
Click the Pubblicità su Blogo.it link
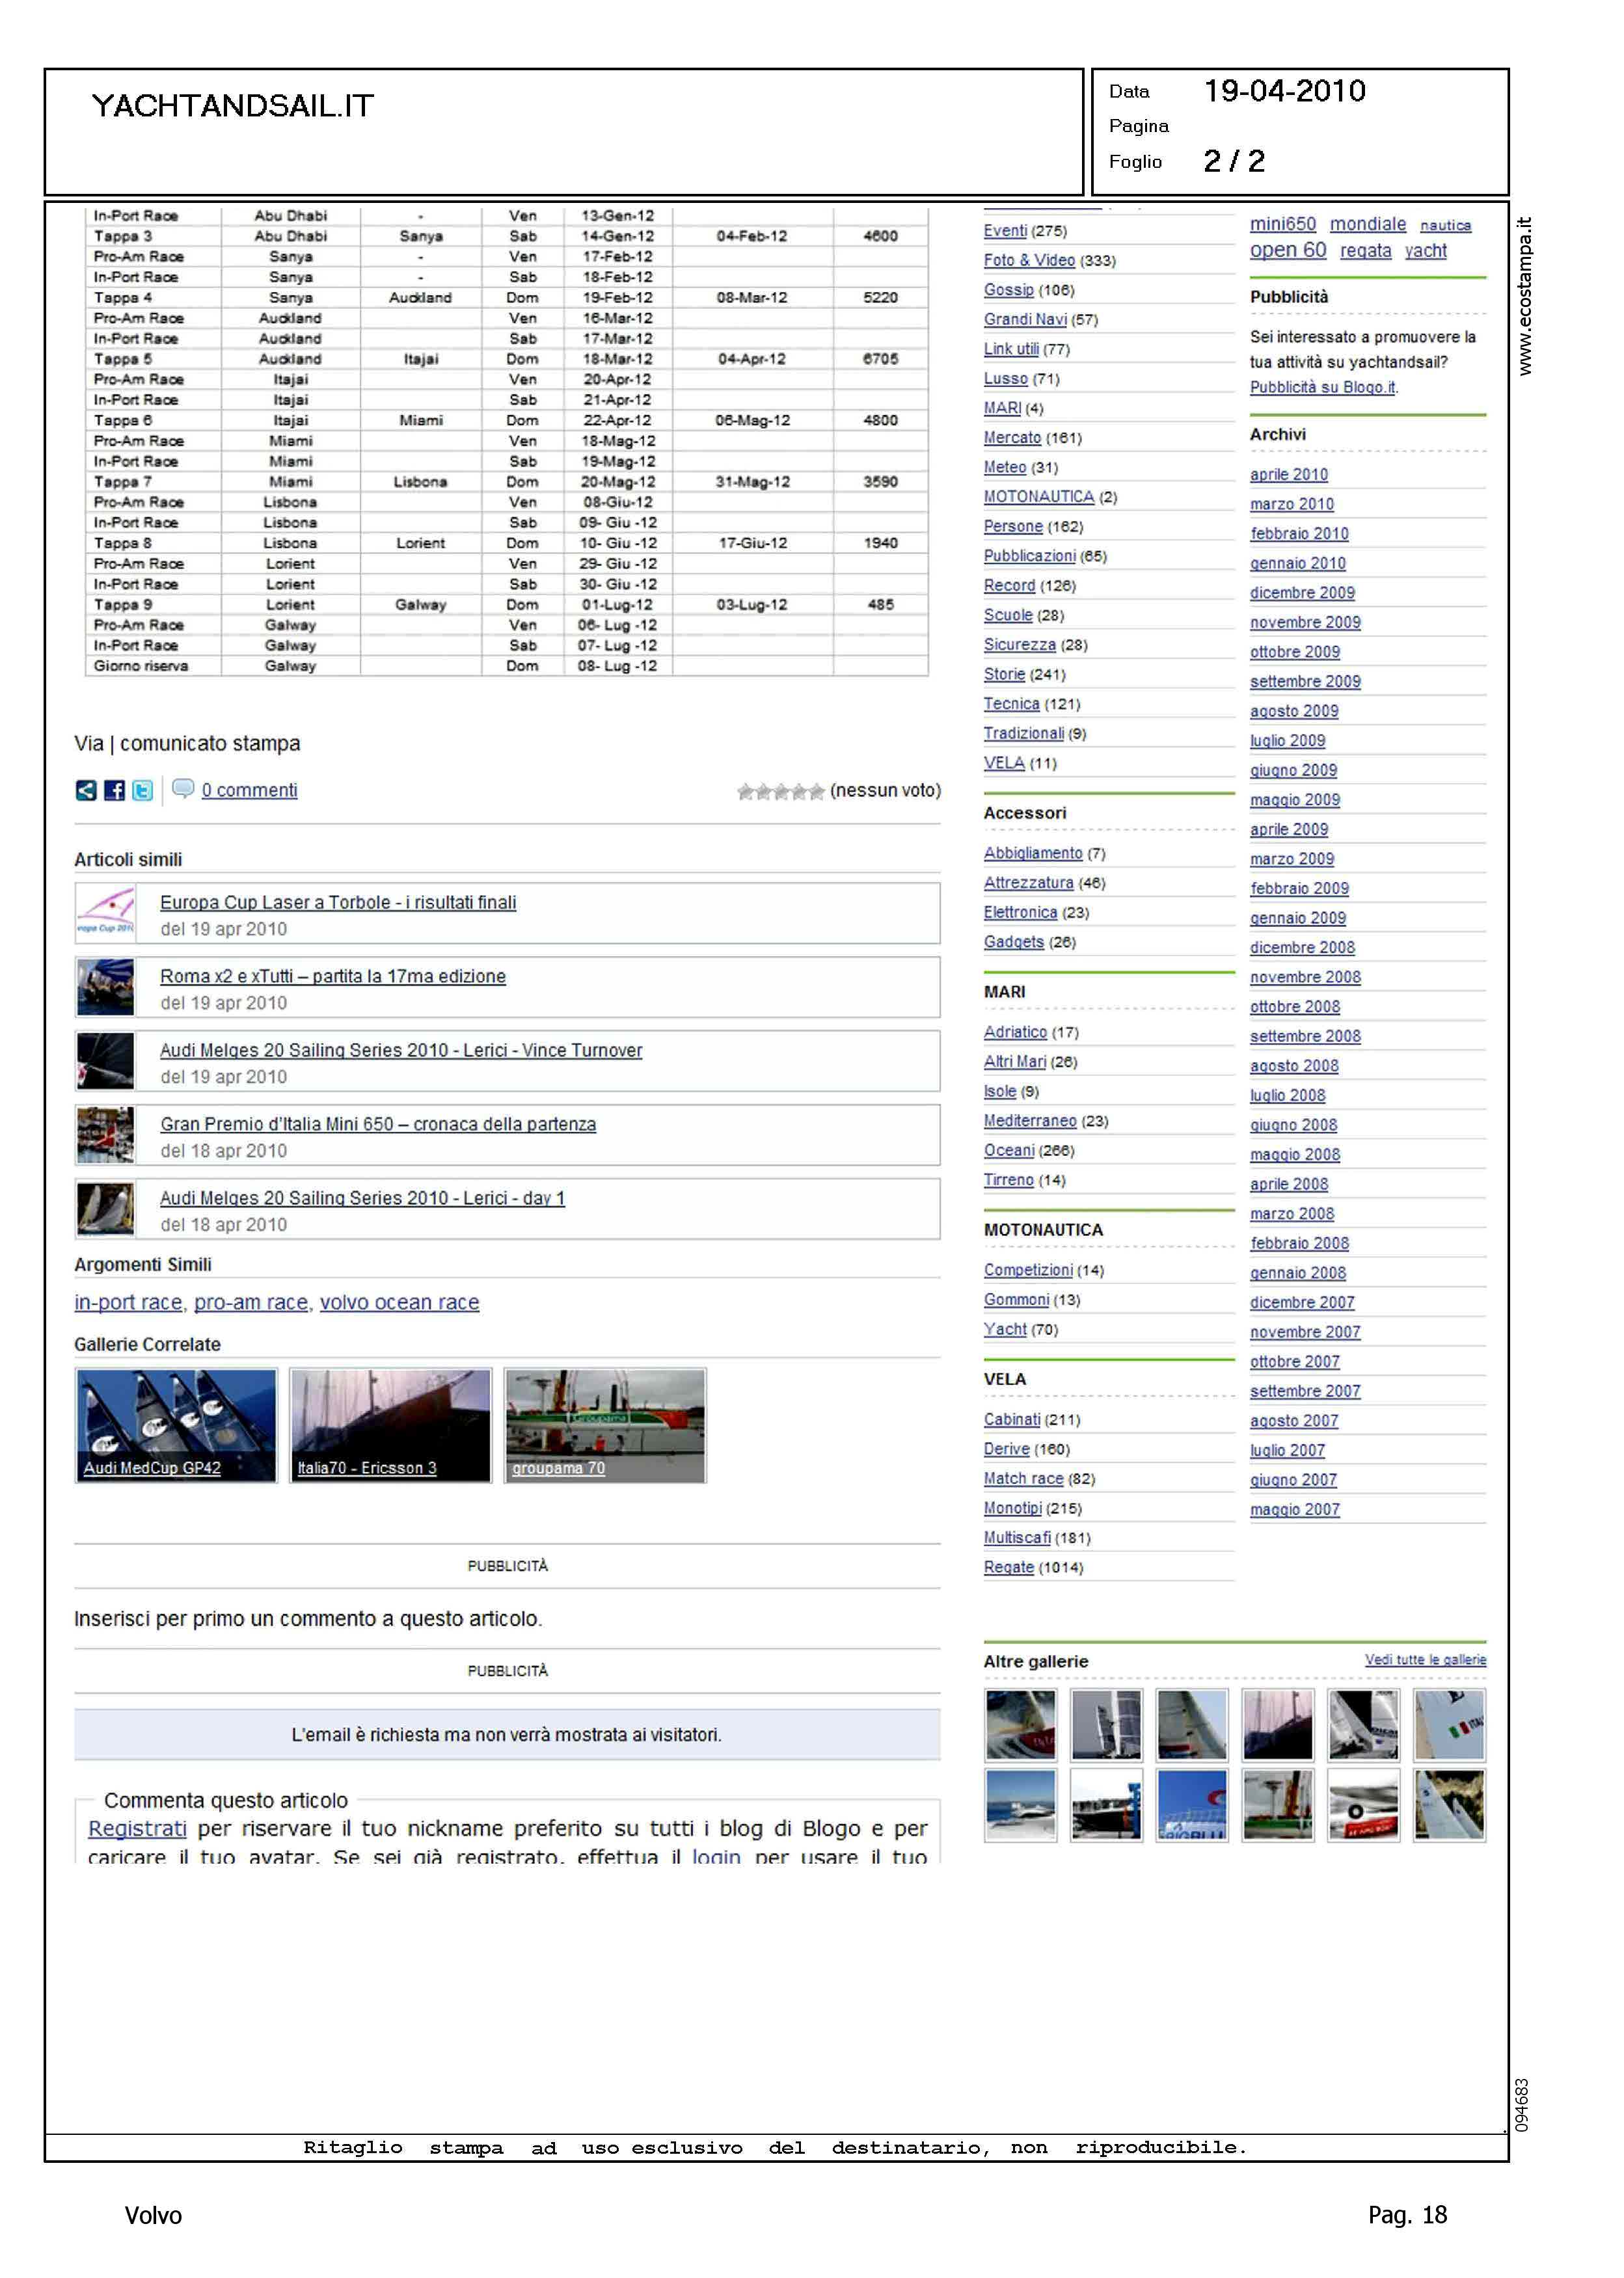1322,388
